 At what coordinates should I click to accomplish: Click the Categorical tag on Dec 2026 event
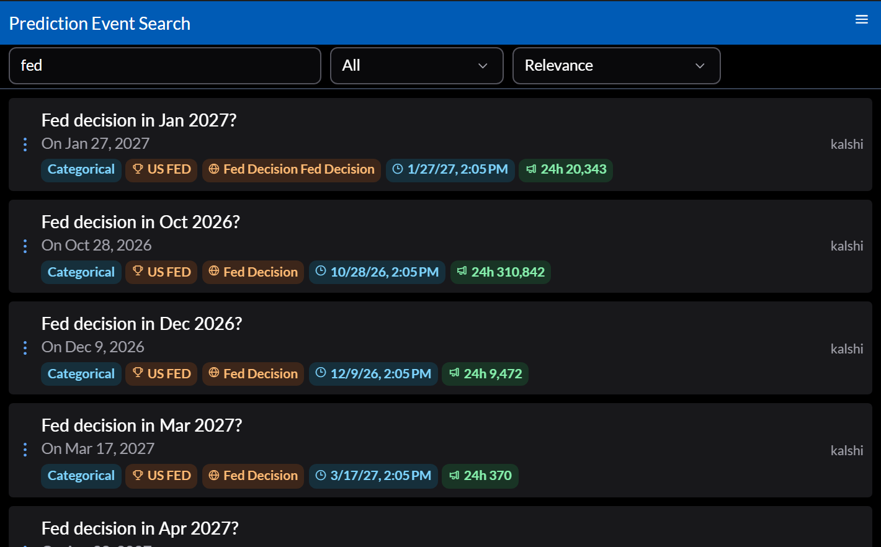pos(81,374)
